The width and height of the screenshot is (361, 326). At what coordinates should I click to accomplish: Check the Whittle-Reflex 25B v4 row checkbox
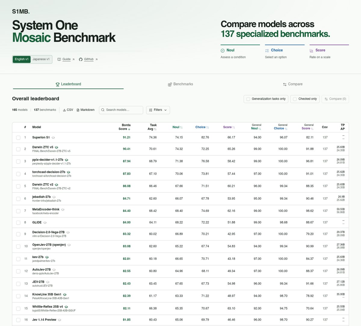click(x=18, y=309)
